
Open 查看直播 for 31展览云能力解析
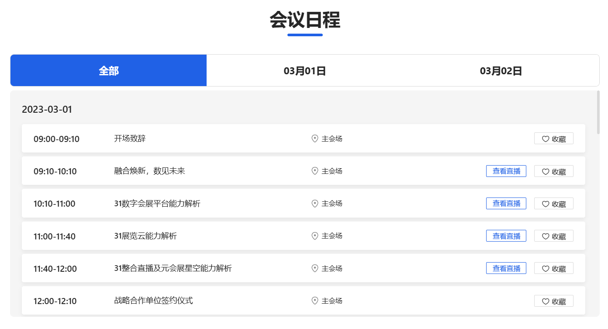[506, 236]
